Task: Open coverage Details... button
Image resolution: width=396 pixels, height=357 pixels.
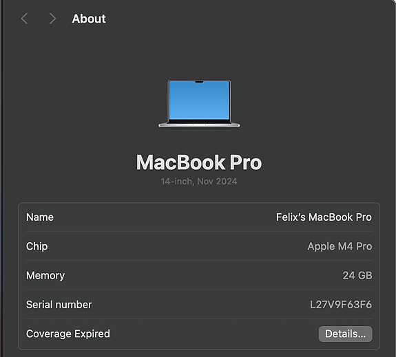Action: pos(345,334)
